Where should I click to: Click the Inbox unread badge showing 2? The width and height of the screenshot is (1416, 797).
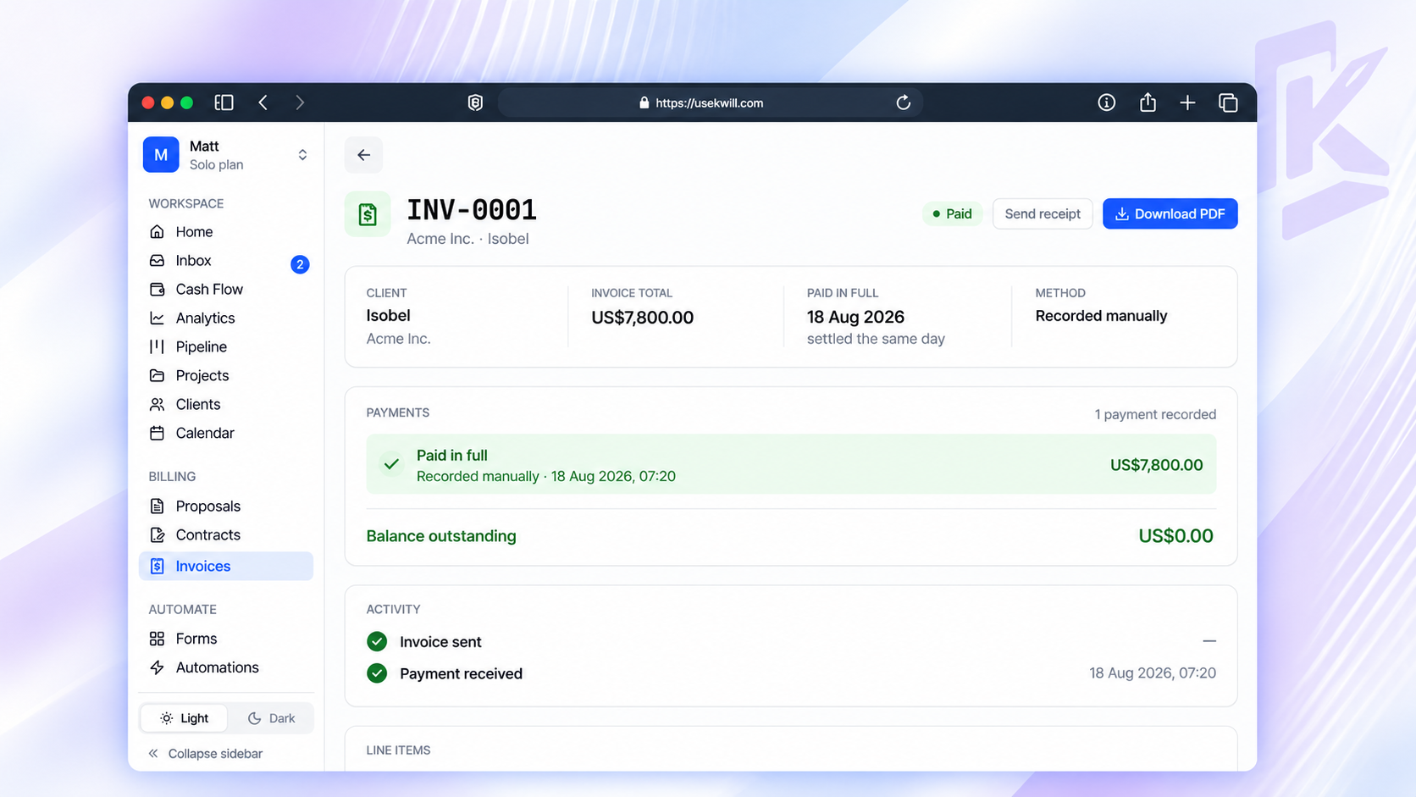coord(300,264)
